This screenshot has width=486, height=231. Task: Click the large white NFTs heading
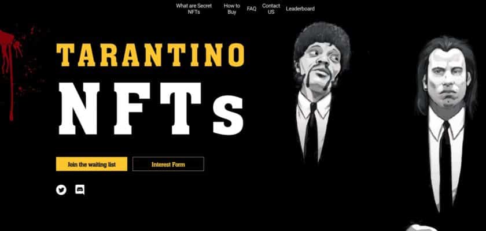point(151,109)
